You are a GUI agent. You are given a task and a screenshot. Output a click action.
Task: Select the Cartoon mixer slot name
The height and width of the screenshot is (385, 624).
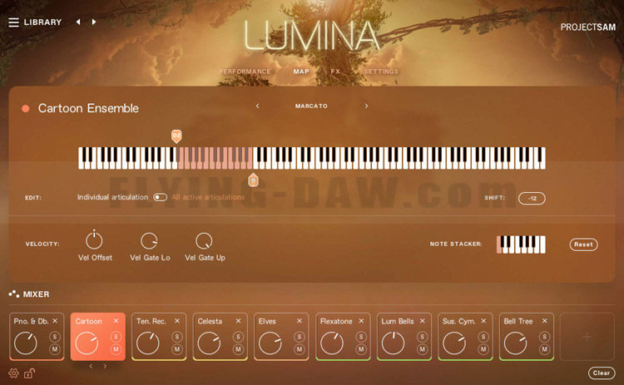(x=89, y=321)
